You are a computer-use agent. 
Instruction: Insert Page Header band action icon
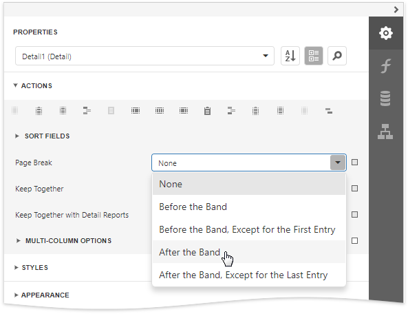tap(63, 111)
